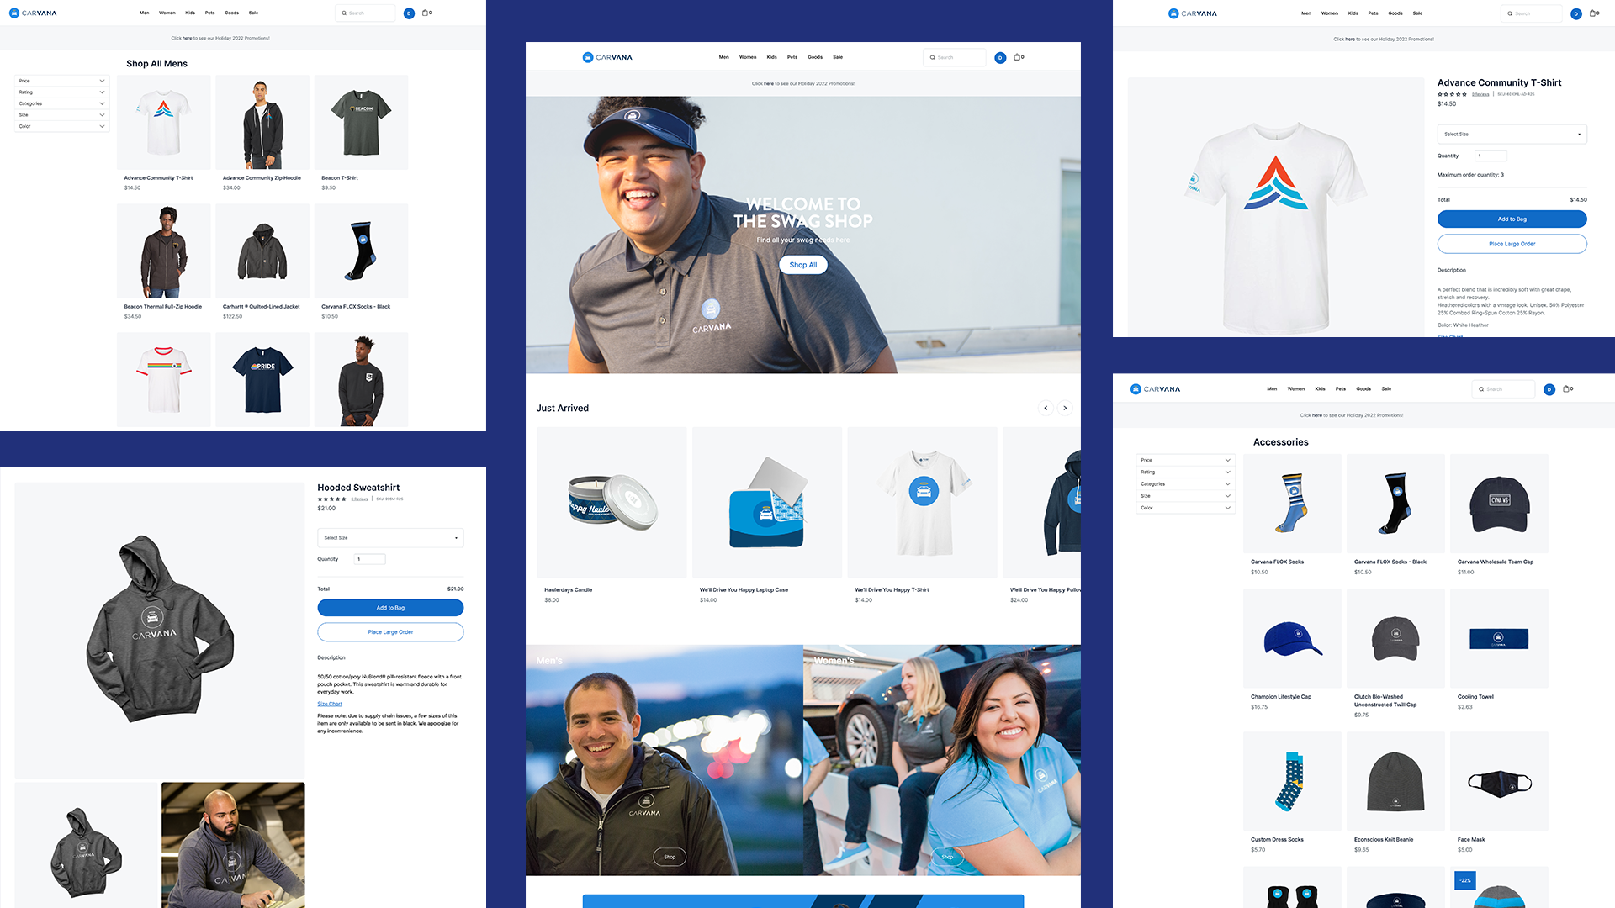Viewport: 1615px width, 908px height.
Task: Expand the Categories filter in Shop All Mens
Action: 61,103
